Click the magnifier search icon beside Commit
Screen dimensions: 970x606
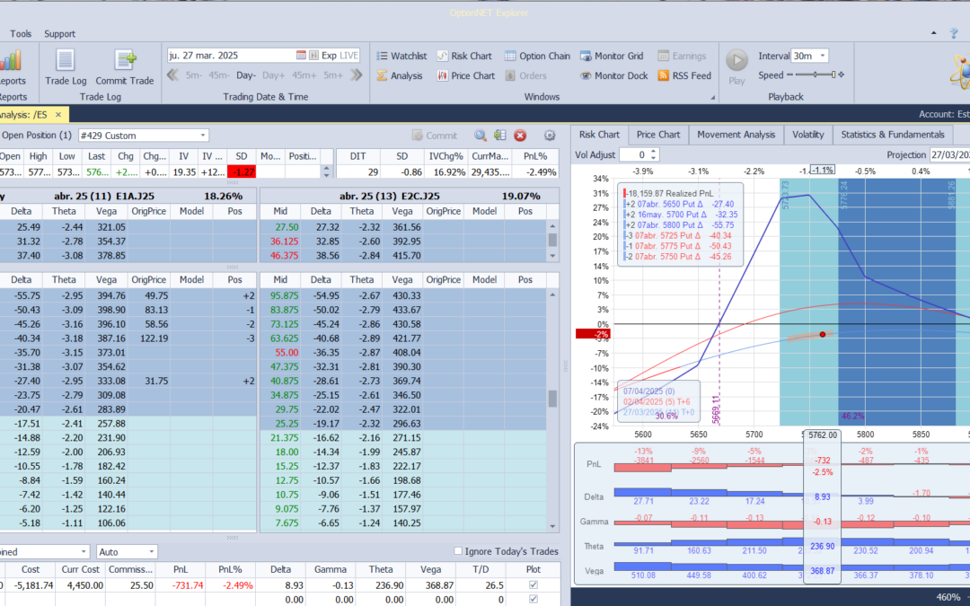(481, 136)
